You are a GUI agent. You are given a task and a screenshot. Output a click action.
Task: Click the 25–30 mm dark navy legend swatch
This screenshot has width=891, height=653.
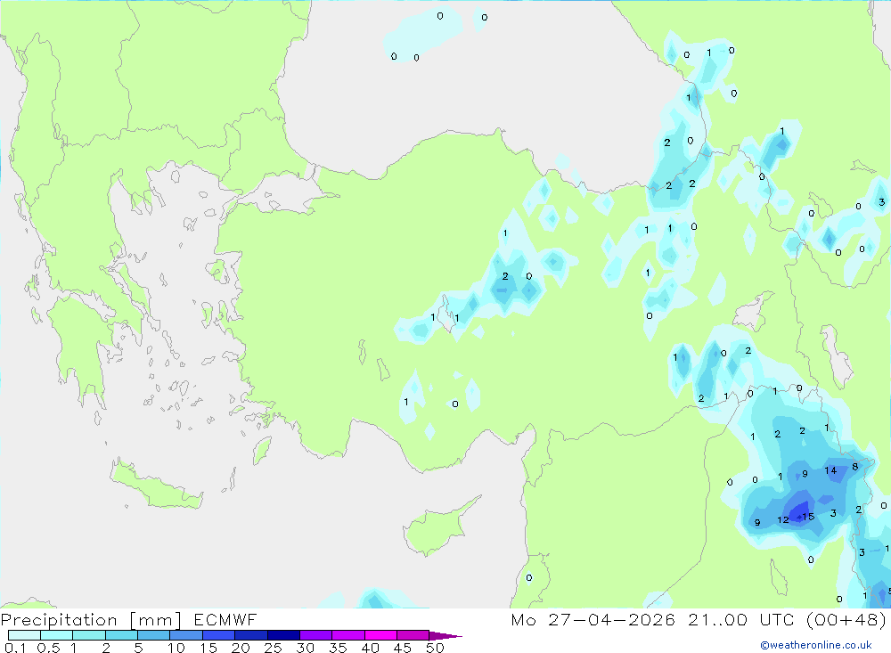[x=283, y=635]
